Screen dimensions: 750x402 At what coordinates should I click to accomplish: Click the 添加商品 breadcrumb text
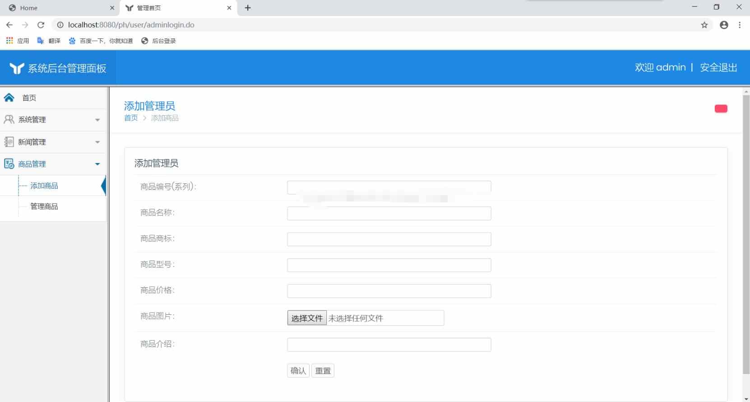coord(165,118)
